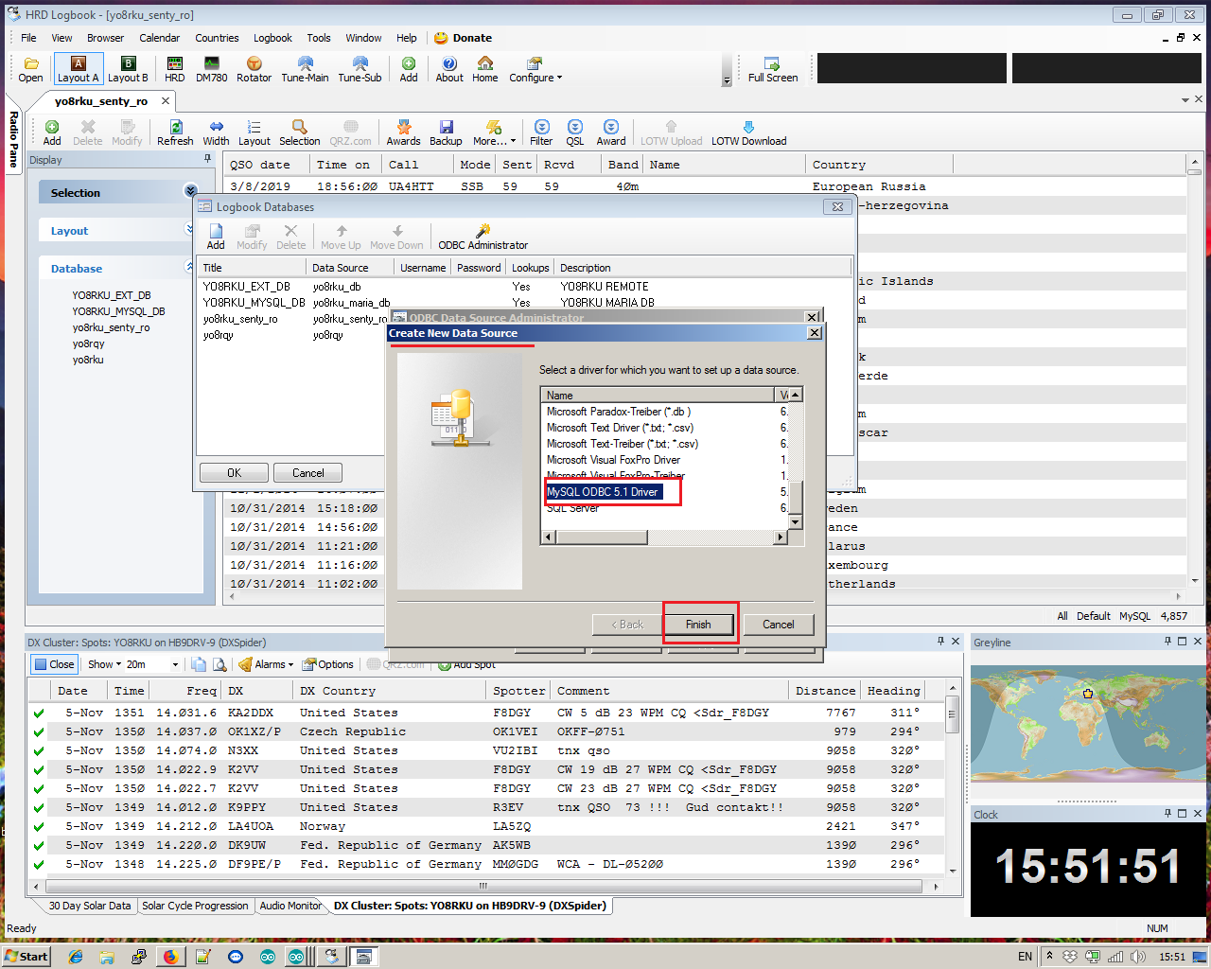1211x969 pixels.
Task: Click the LOTW Download icon
Action: tap(748, 132)
